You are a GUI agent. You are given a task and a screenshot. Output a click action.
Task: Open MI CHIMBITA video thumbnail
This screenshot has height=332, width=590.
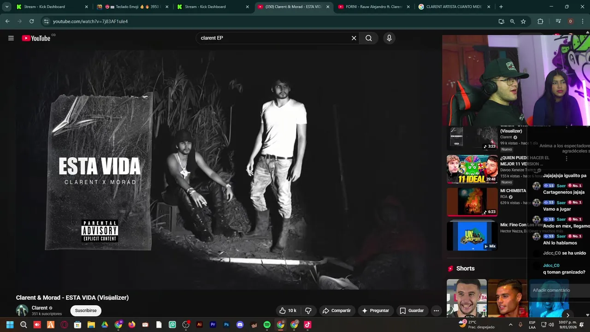(472, 202)
